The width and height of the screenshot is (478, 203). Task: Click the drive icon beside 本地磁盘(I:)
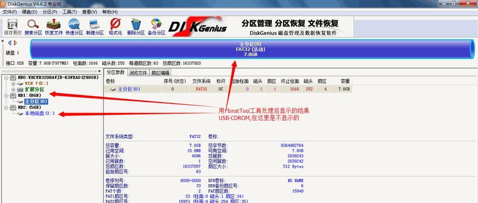[20, 114]
